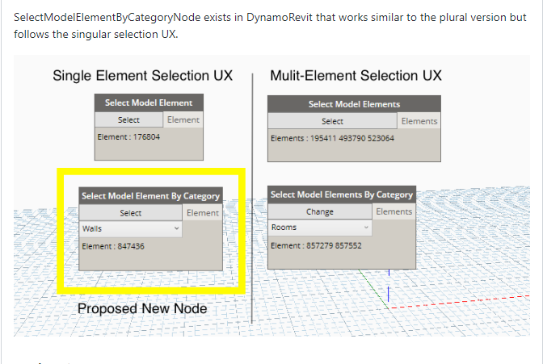Viewport: 543px width, 364px height.
Task: Click the text Element : 857279 857552
Action: click(x=316, y=245)
